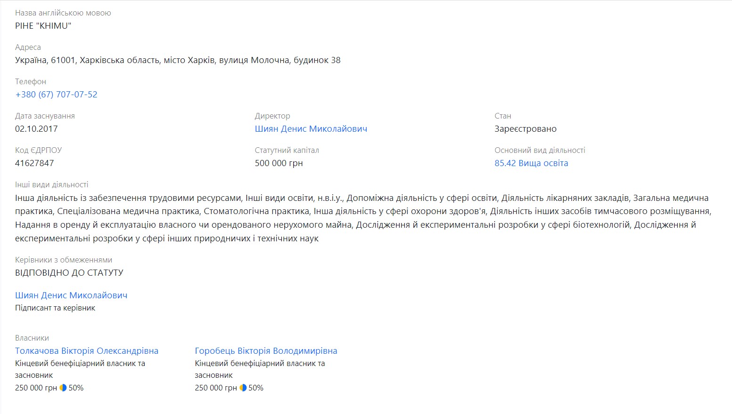
Task: Click the ВІДПОВІДНО ДО СТАТУТУ restriction text
Action: [69, 272]
